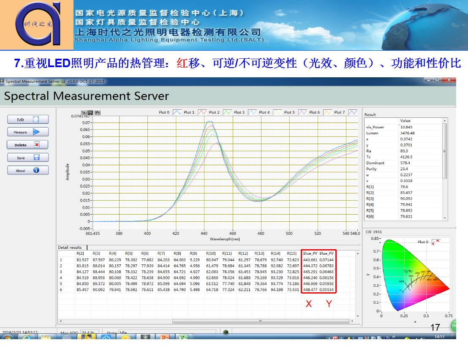Click the Plot 0 legend line icon
This screenshot has height=351, width=468.
pyautogui.click(x=177, y=112)
